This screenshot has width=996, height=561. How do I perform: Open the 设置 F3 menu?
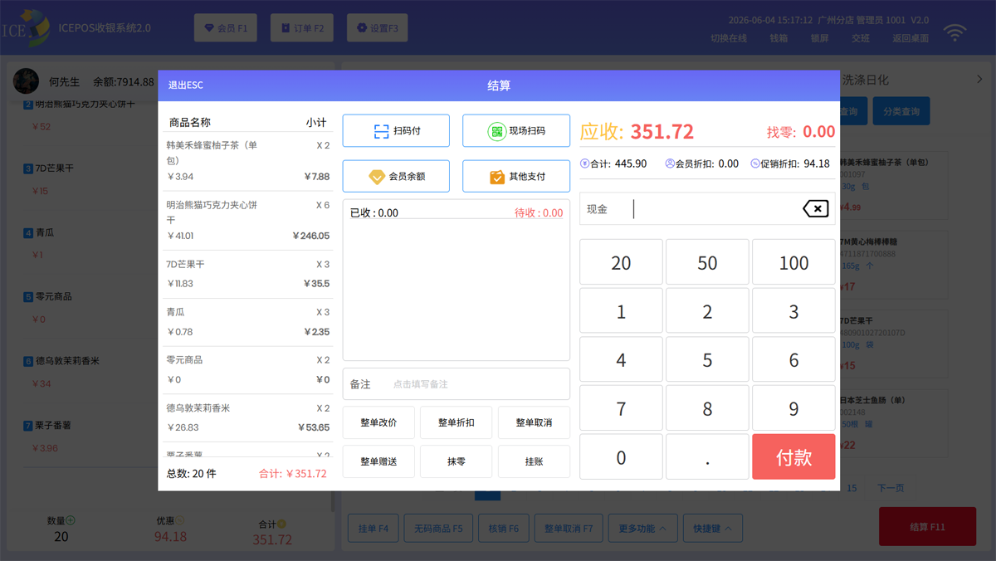click(378, 28)
